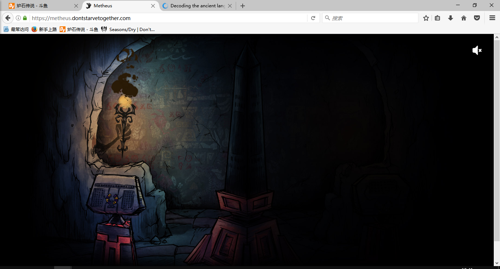Image resolution: width=500 pixels, height=269 pixels.
Task: Click the back navigation arrow
Action: (x=8, y=18)
